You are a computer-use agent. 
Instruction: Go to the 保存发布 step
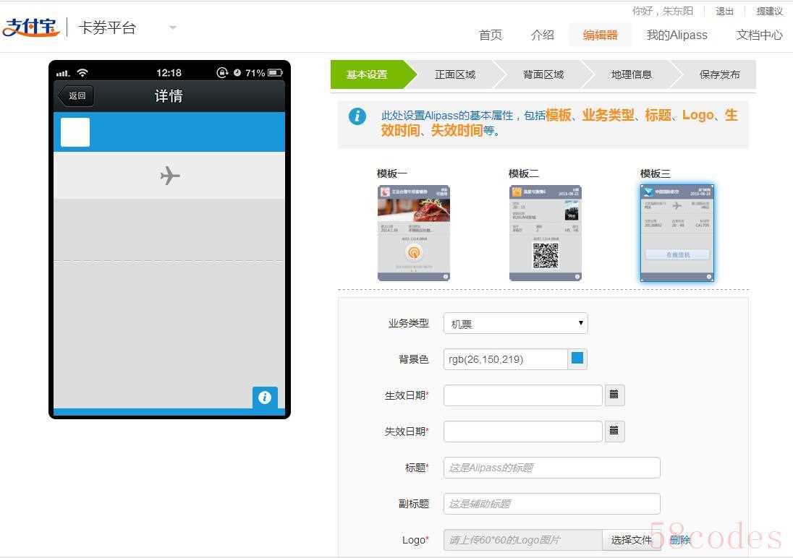720,74
